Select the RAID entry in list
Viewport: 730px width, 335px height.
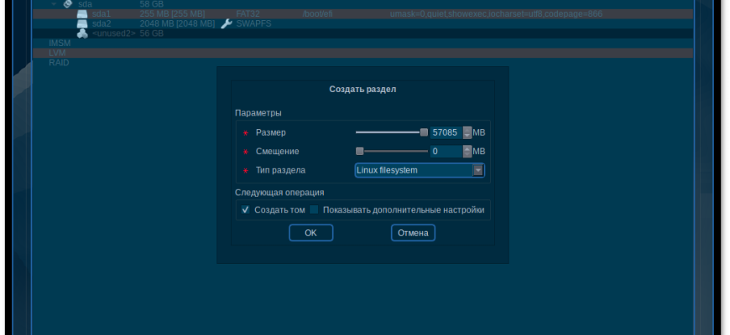click(x=59, y=63)
